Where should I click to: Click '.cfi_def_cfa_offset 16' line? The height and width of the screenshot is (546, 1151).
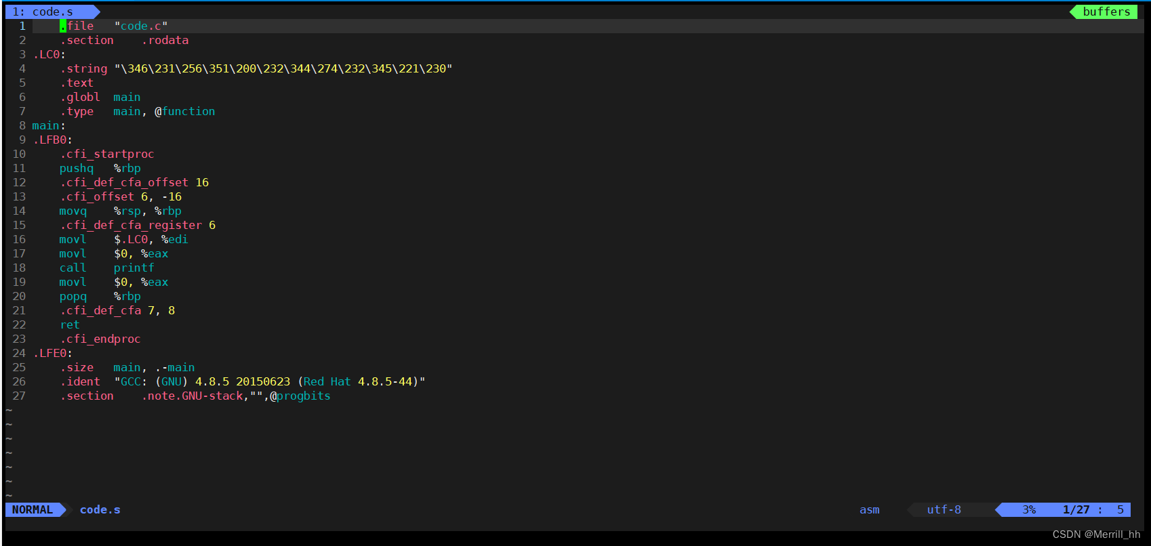click(134, 182)
